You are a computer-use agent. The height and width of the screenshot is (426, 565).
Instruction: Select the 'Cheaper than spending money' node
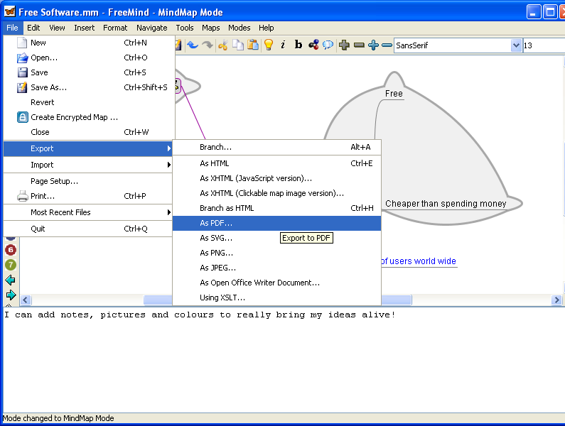(x=446, y=204)
